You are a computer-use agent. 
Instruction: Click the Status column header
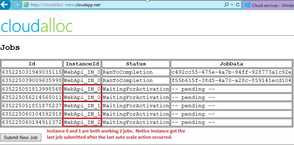pos(136,64)
